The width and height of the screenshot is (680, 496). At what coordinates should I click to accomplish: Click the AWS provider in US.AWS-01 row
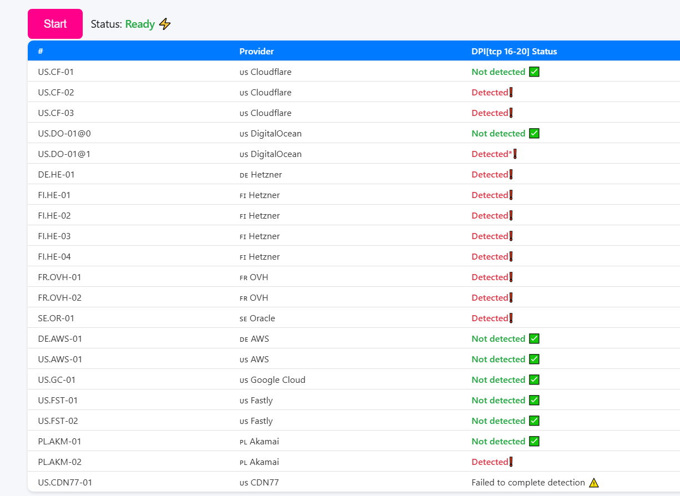click(254, 359)
